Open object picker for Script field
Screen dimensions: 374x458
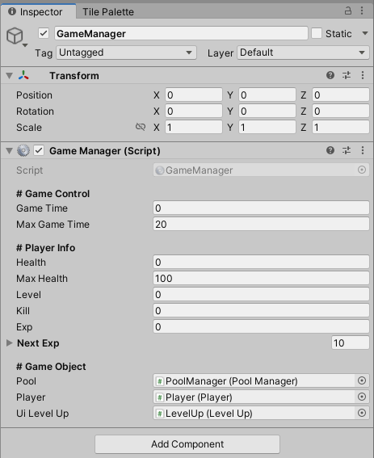[362, 170]
